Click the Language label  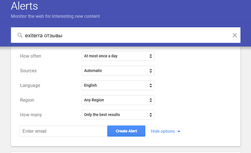30,86
